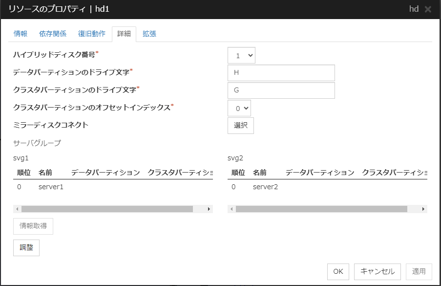
Task: Open the 復旧動作 tab
Action: click(x=91, y=34)
